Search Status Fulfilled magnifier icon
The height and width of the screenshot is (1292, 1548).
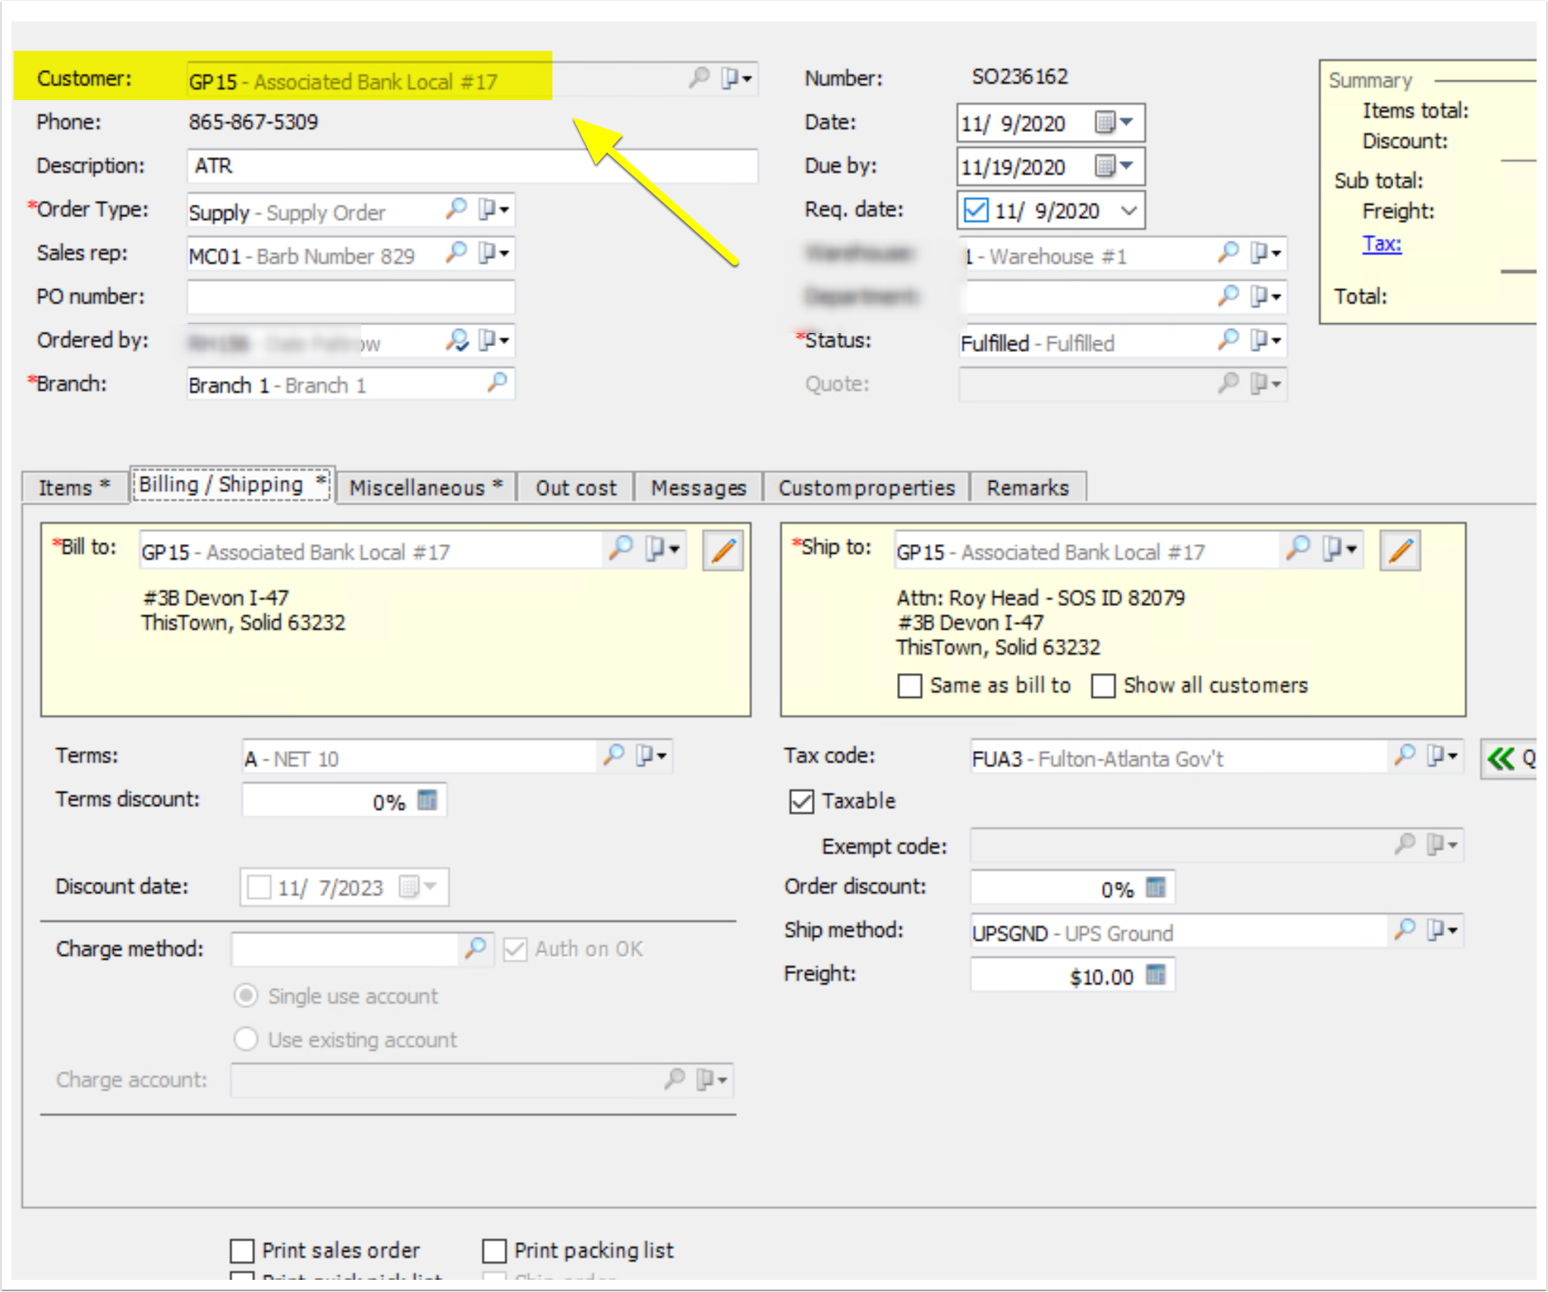pos(1228,339)
